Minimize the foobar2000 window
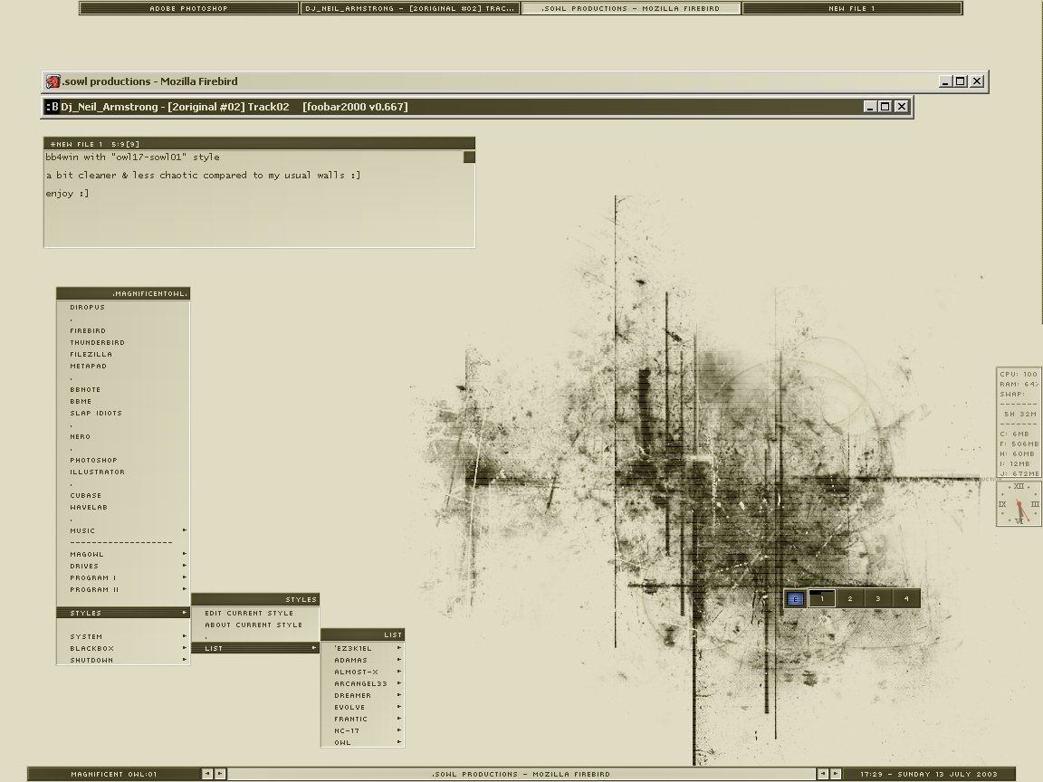 coord(869,107)
